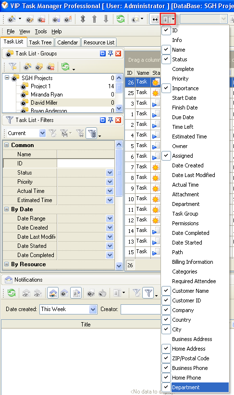Open the File menu

coord(11,31)
